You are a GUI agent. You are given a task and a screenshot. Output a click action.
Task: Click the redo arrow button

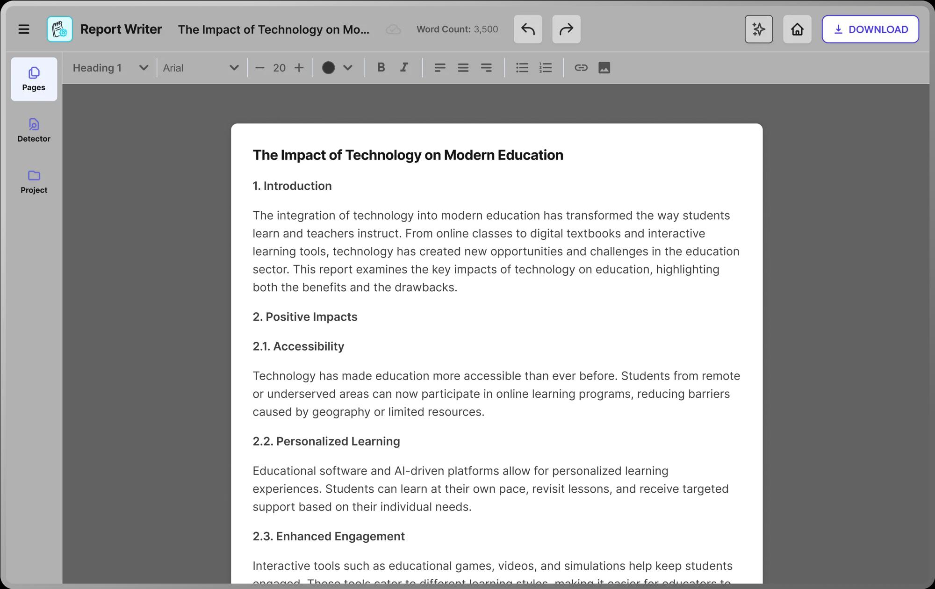[x=566, y=29]
